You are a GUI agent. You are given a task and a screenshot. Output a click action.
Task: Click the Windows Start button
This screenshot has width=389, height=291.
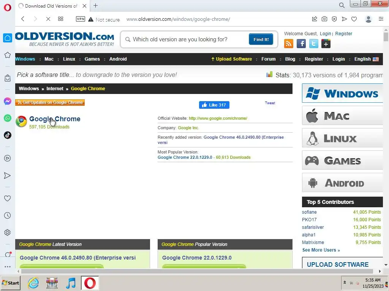(x=10, y=283)
